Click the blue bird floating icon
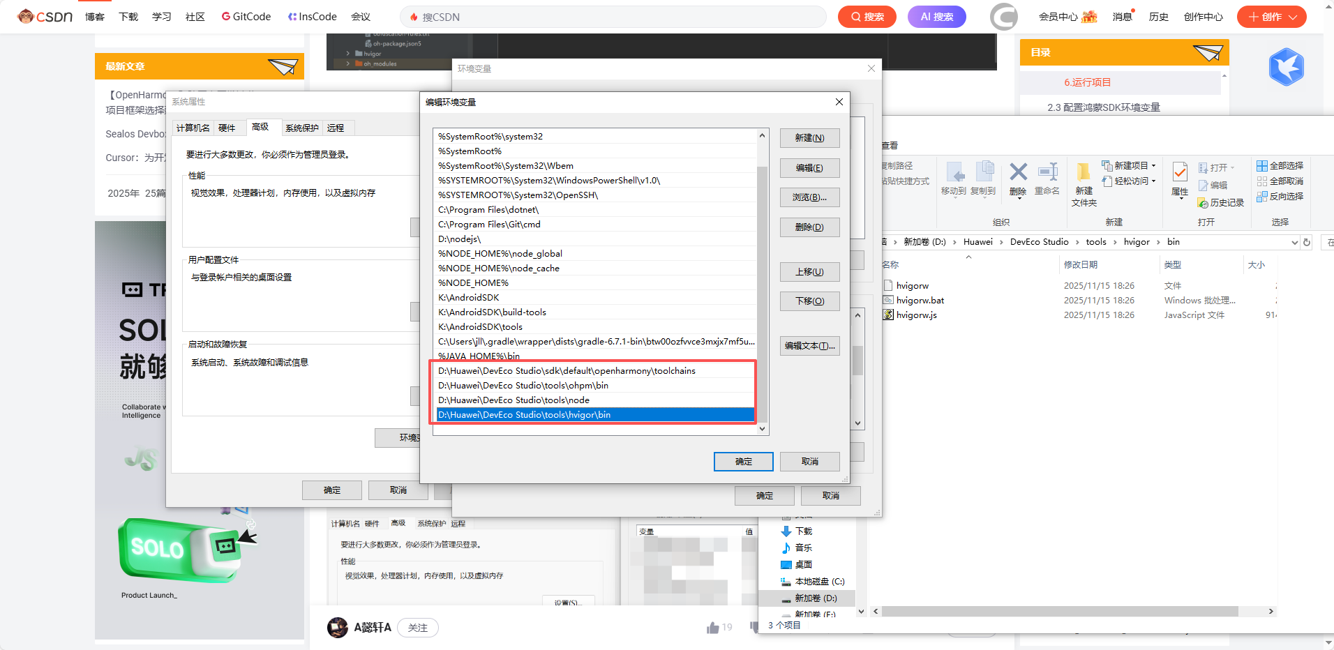 coord(1287,67)
